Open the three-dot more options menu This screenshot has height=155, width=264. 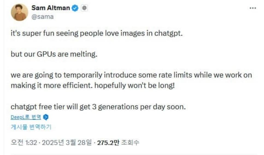(x=253, y=8)
